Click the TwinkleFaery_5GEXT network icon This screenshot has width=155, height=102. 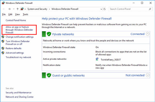click(x=97, y=59)
